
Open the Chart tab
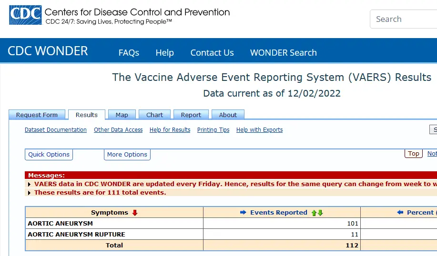[x=154, y=115]
